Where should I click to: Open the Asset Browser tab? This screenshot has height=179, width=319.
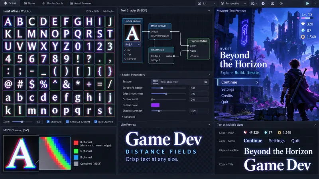coord(81,3)
